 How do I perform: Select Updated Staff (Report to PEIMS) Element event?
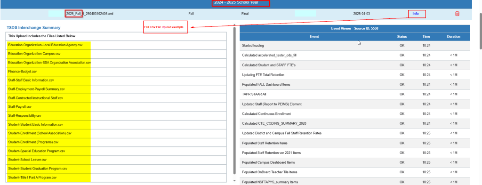pos(354,104)
